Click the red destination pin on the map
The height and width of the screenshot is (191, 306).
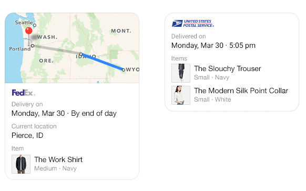pyautogui.click(x=29, y=31)
